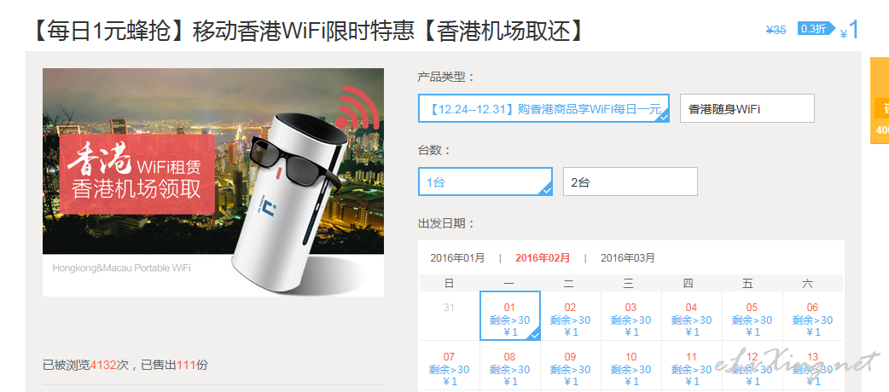Switch calendar to 2016年01月
This screenshot has height=392, width=889.
pyautogui.click(x=457, y=258)
